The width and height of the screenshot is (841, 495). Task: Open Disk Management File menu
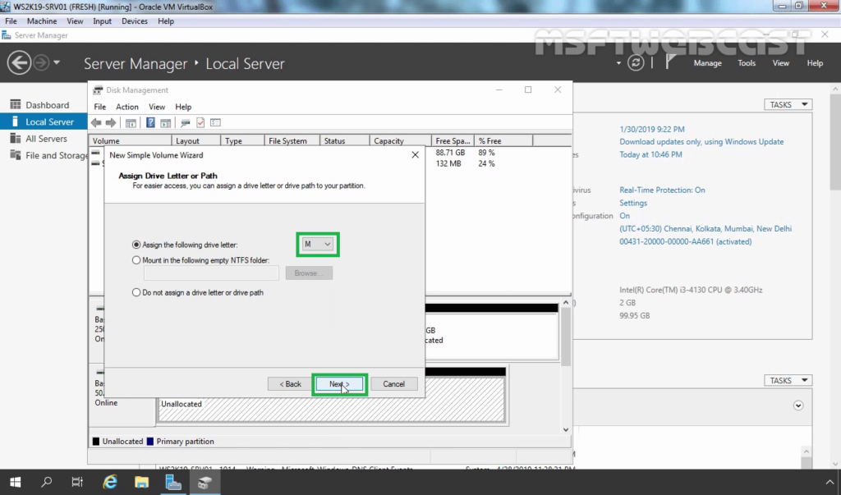point(99,107)
